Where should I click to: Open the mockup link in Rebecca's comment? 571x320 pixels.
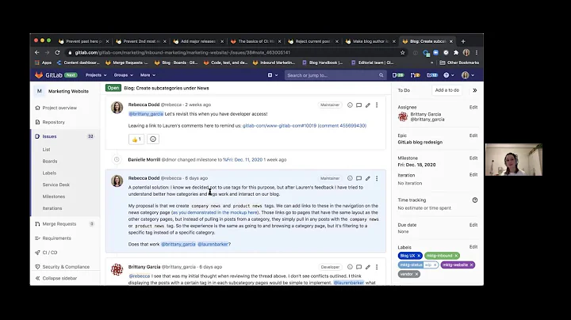click(215, 212)
